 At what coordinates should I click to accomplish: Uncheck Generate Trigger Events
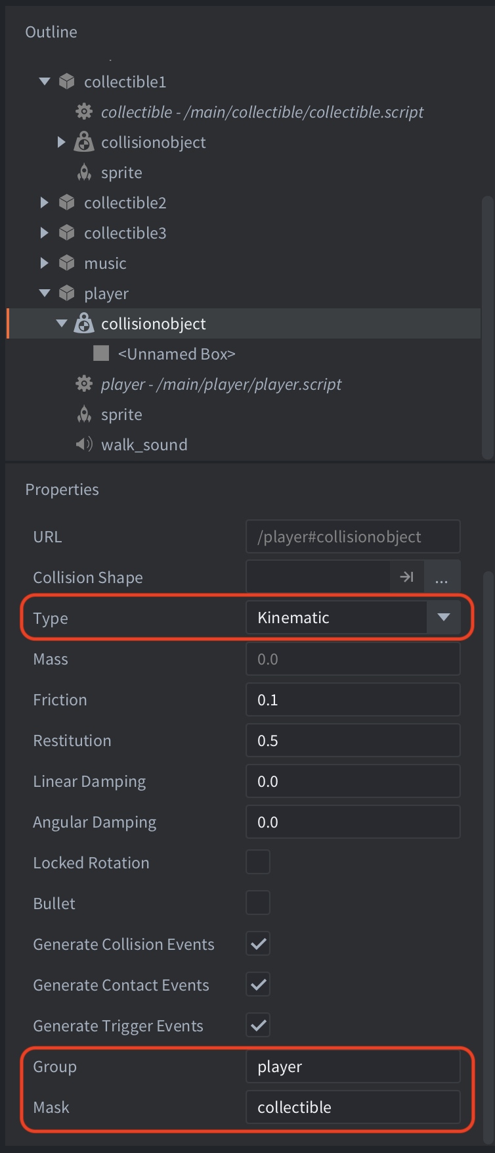(258, 1025)
